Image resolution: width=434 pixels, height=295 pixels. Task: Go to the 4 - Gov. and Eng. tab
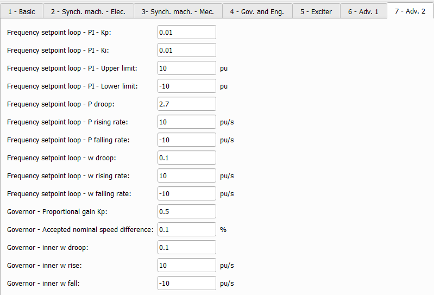[x=257, y=11]
